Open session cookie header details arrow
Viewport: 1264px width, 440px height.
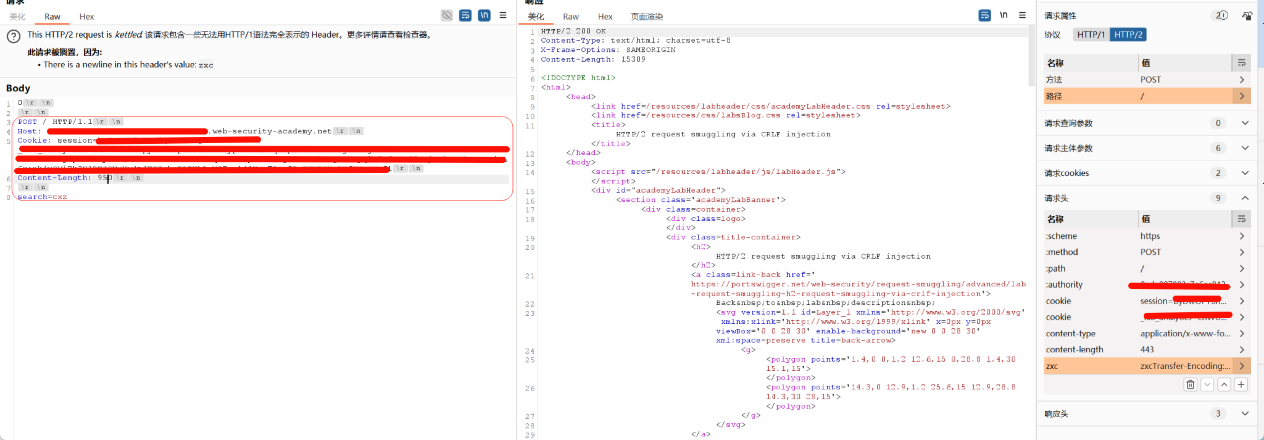[x=1242, y=301]
